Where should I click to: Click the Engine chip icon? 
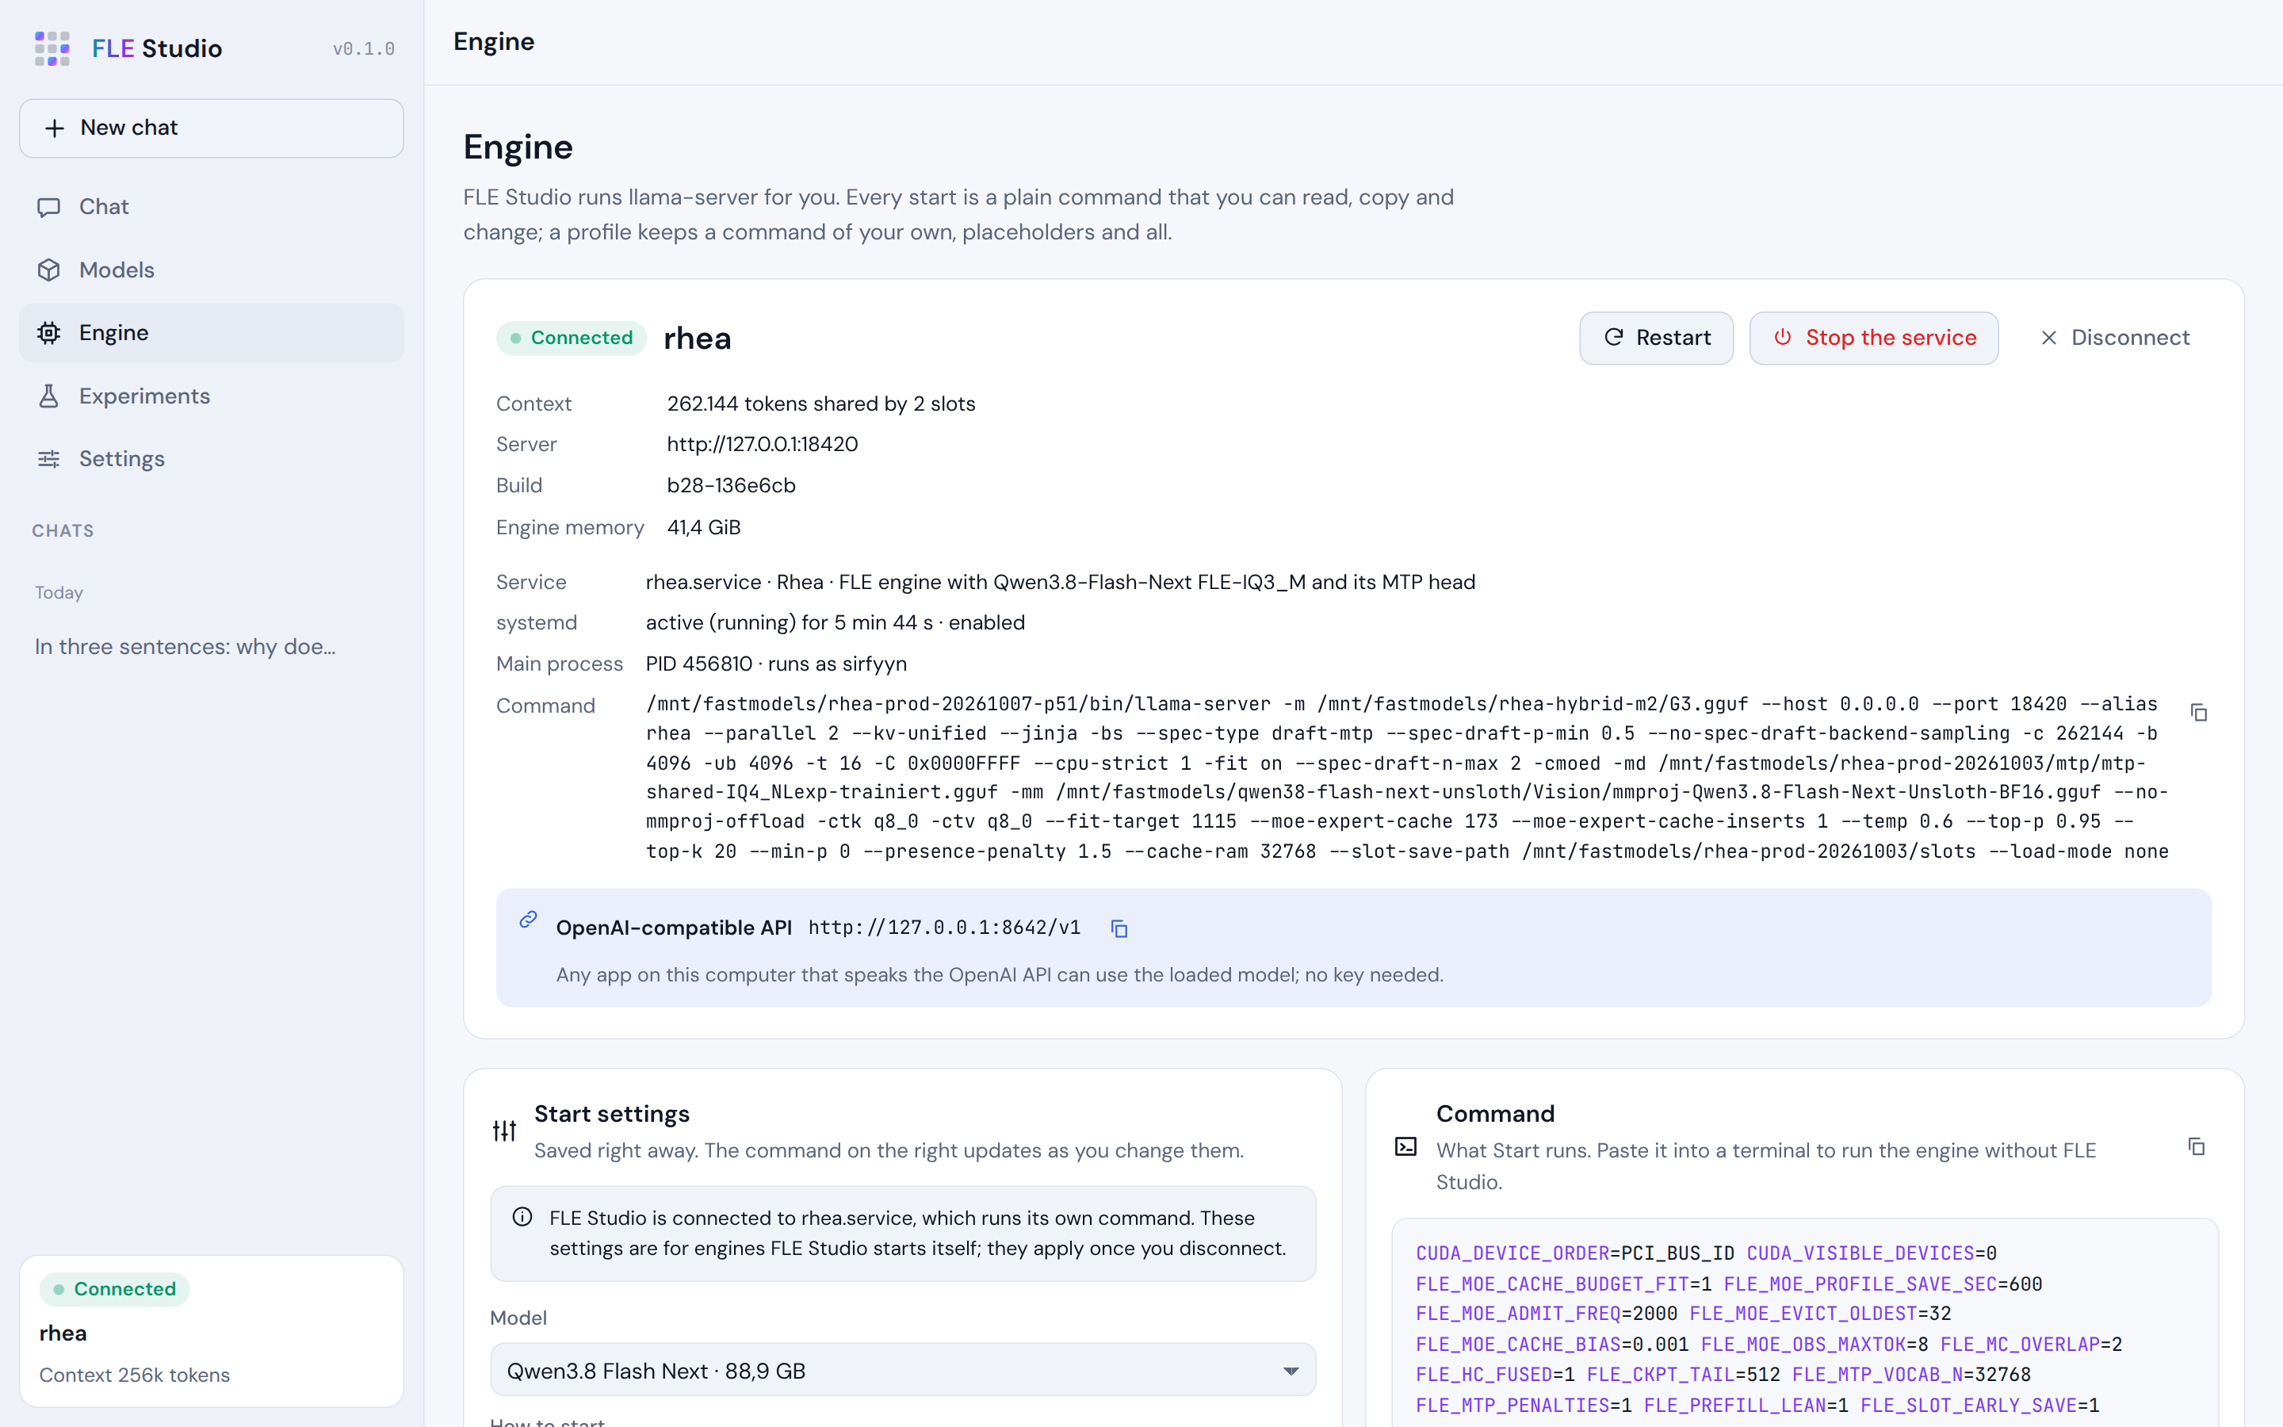(x=49, y=332)
